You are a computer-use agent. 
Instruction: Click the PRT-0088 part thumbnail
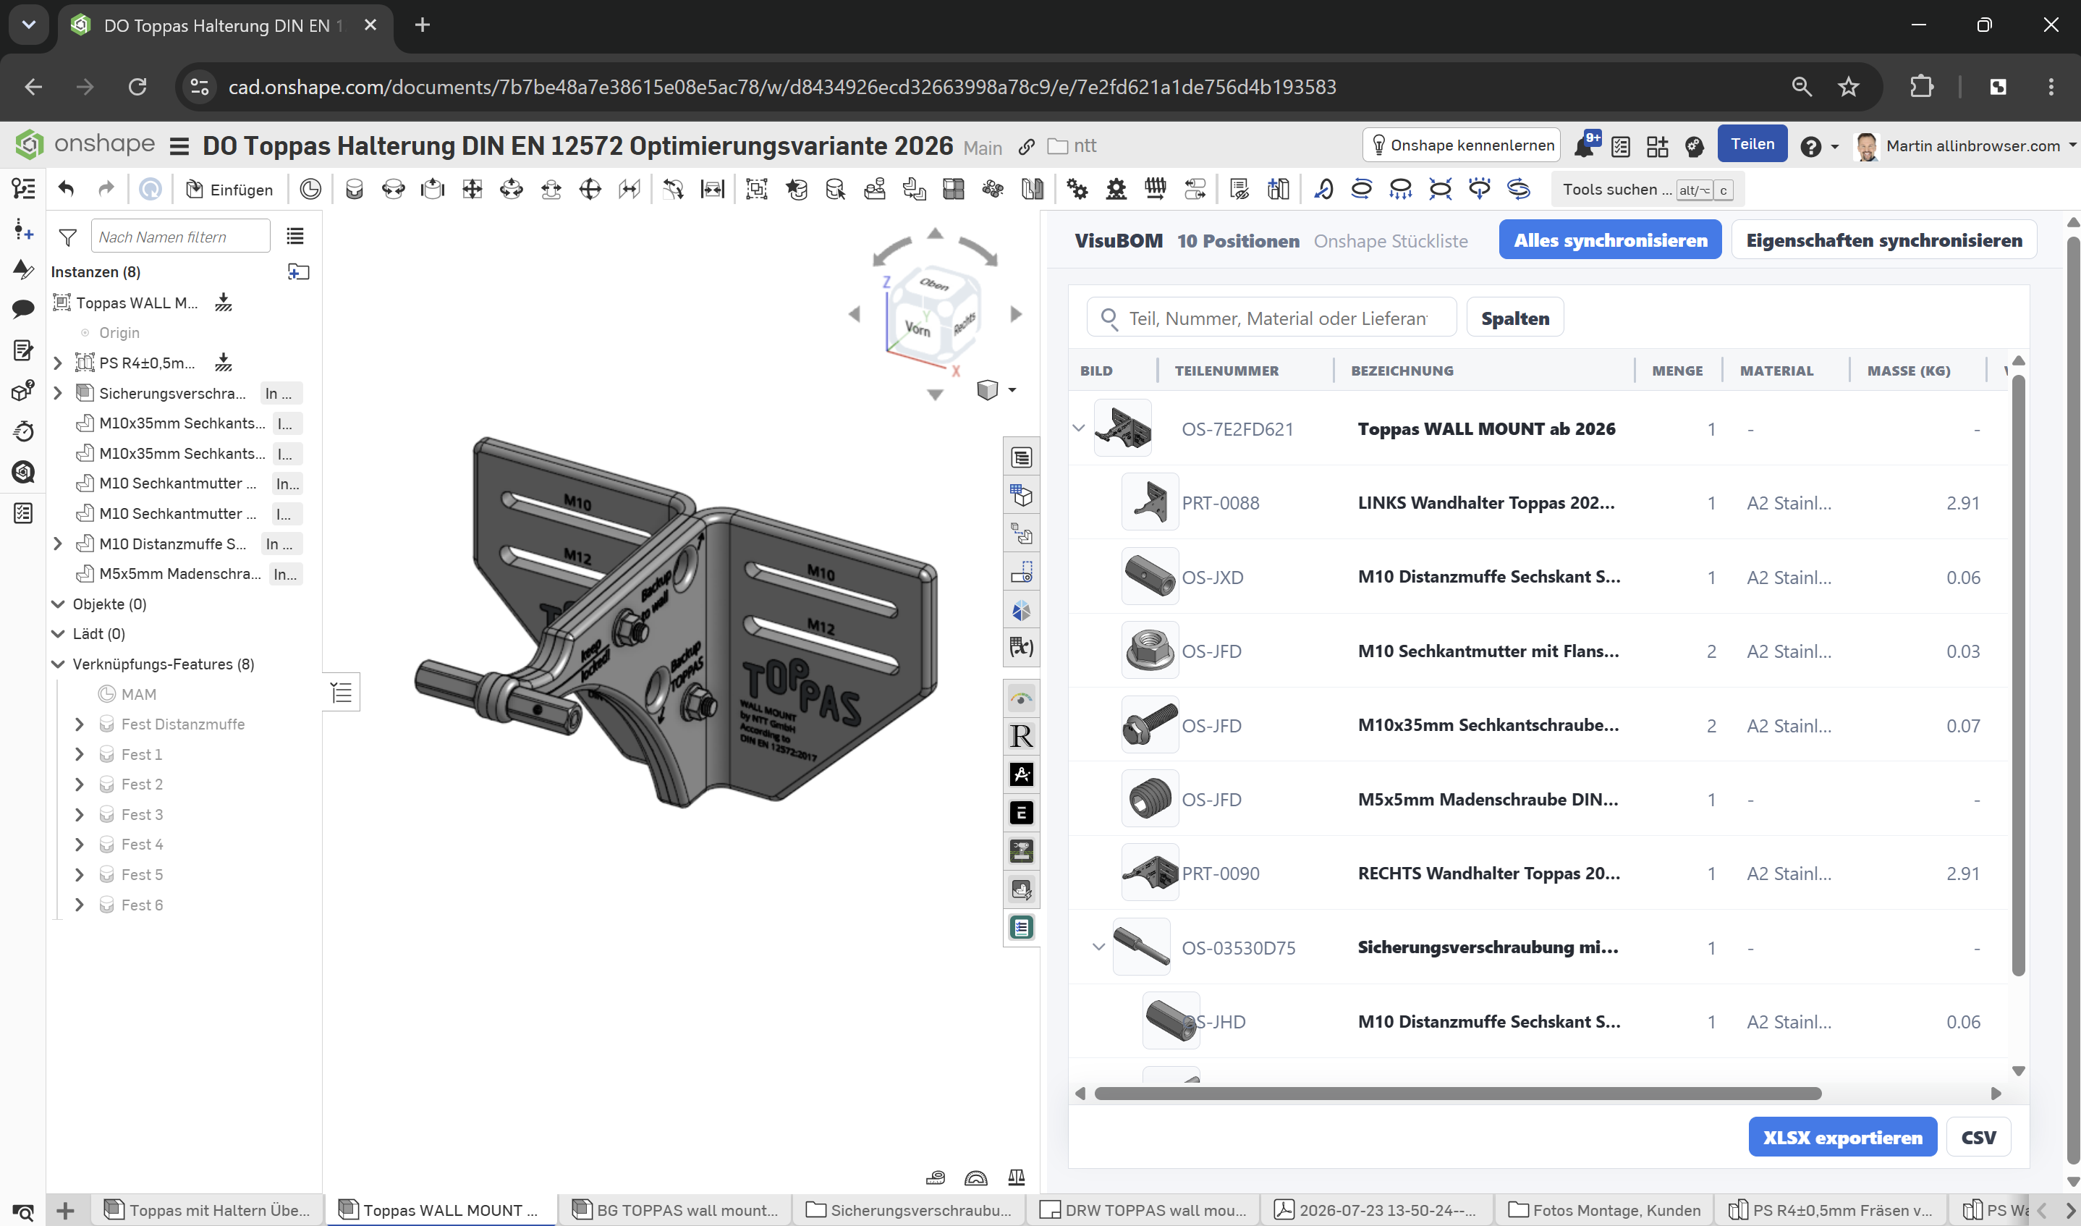(x=1150, y=502)
